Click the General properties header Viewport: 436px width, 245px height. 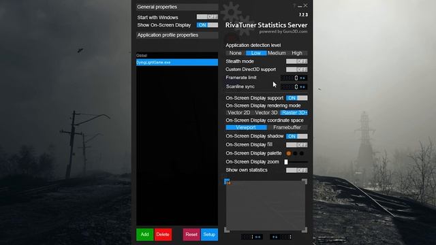177,7
